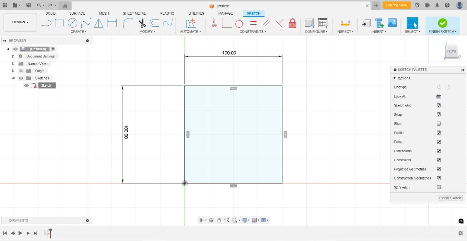The height and width of the screenshot is (241, 467).
Task: Toggle the Points checkbox
Action: click(x=439, y=142)
